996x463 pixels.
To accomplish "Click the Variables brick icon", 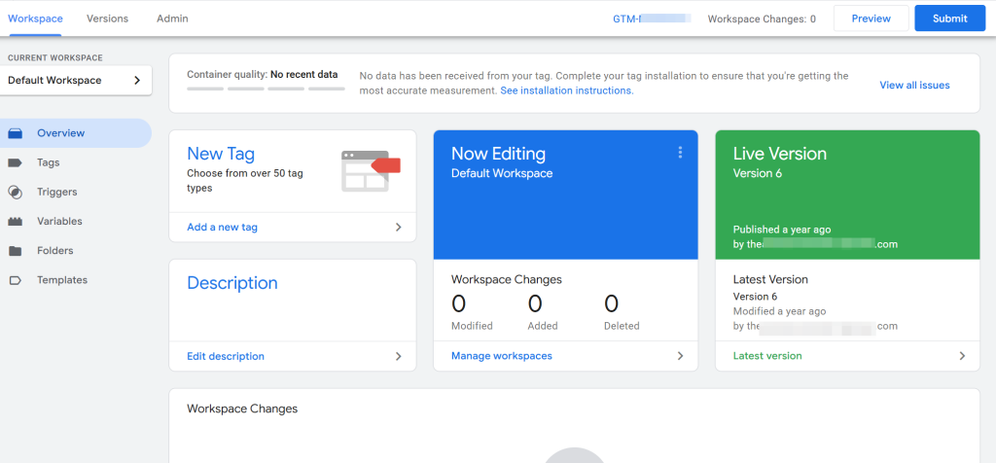I will [16, 222].
